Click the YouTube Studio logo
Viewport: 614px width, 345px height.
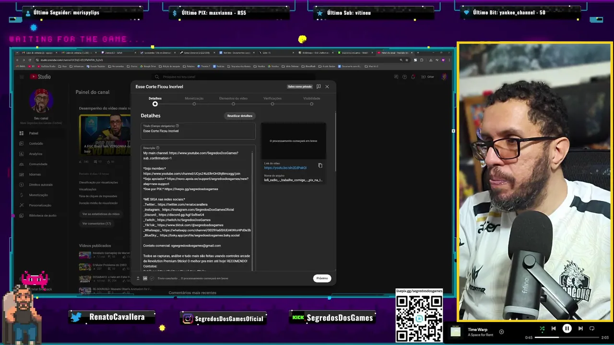tap(40, 77)
